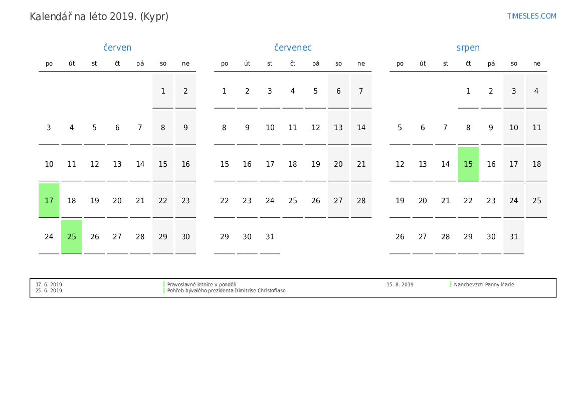Select July 17 in červenec
586x414 pixels.
[270, 164]
